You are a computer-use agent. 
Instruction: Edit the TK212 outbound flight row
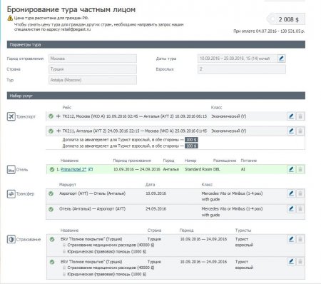coord(291,116)
